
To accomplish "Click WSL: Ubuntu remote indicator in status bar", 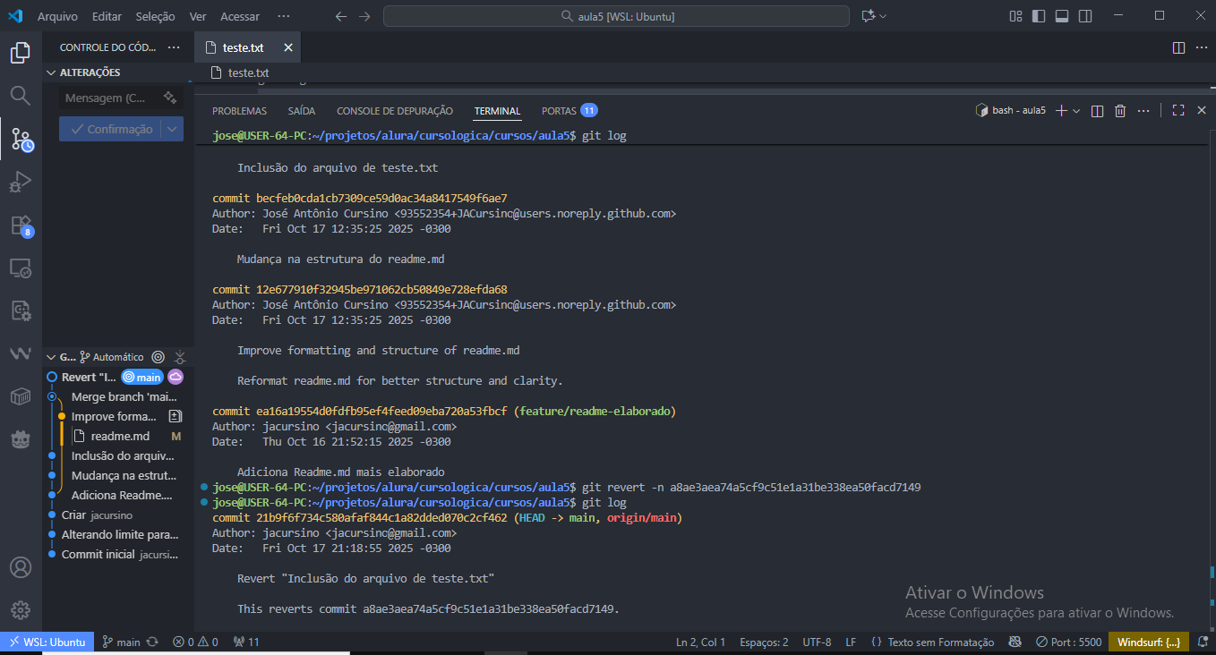I will 47,642.
